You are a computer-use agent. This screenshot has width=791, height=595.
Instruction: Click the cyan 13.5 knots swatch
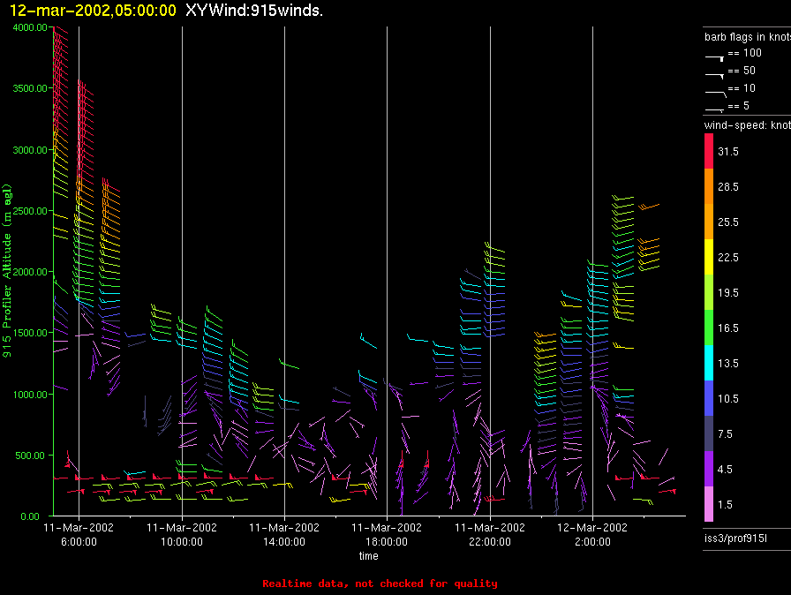[709, 363]
